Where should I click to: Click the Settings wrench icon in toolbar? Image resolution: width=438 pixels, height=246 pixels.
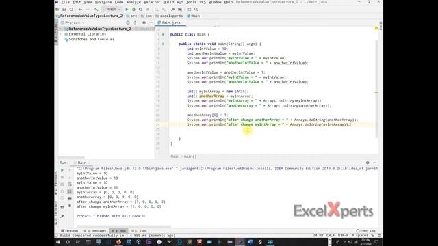pyautogui.click(x=173, y=9)
